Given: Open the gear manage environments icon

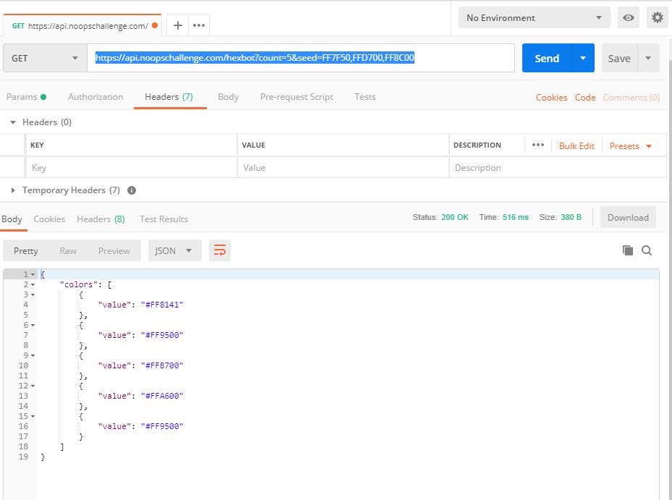Looking at the screenshot, I should point(657,18).
